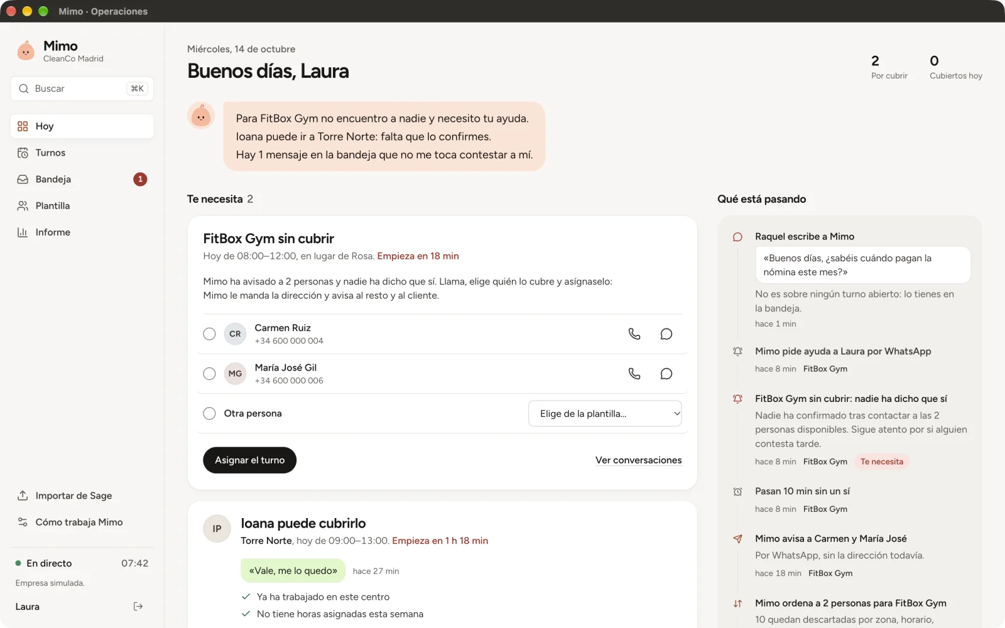Image resolution: width=1005 pixels, height=628 pixels.
Task: Select the Carmen Ruiz radio button
Action: [x=209, y=334]
